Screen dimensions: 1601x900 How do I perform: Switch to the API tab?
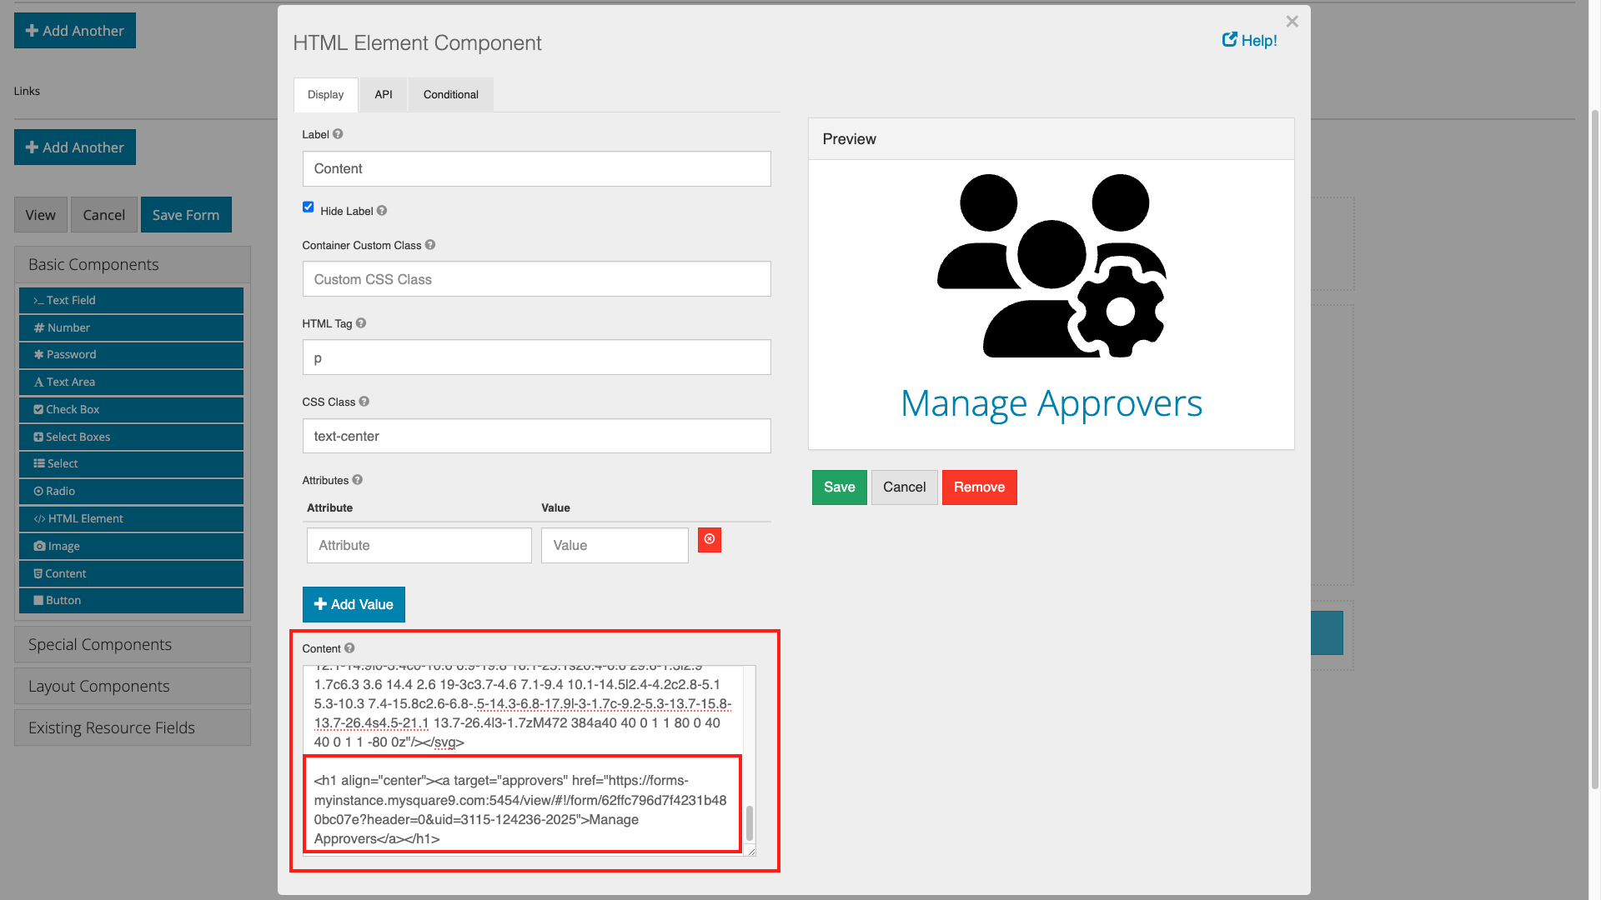tap(383, 94)
